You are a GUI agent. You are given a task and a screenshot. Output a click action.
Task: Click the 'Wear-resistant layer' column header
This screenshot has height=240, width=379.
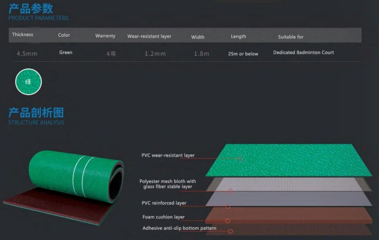click(x=149, y=36)
